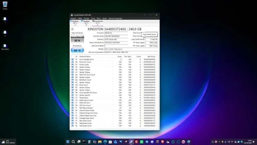Click the Nº Horas Ligado value box
The height and width of the screenshot is (145, 257).
(x=152, y=46)
